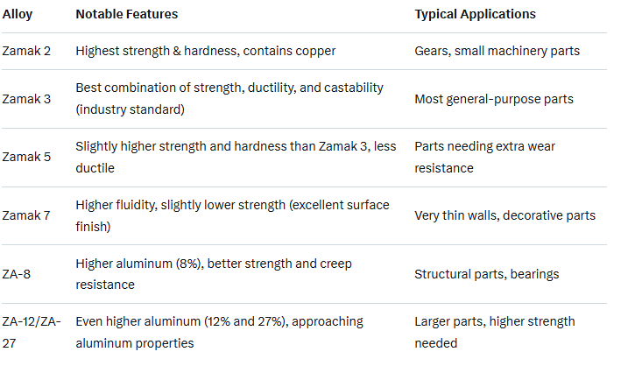Click the Typical Applications column header
The height and width of the screenshot is (373, 642).
475,15
